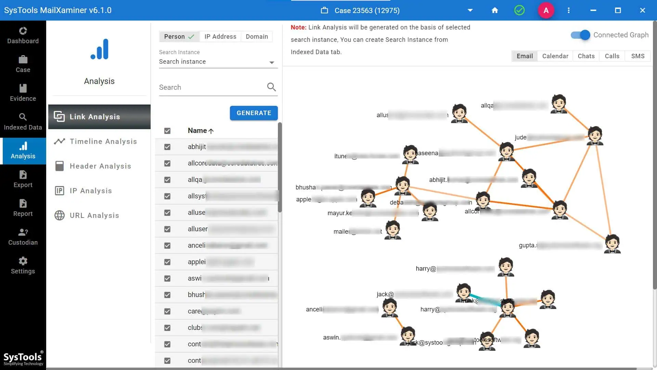The image size is (657, 370).
Task: Select the IP Address filter tab
Action: 220,36
